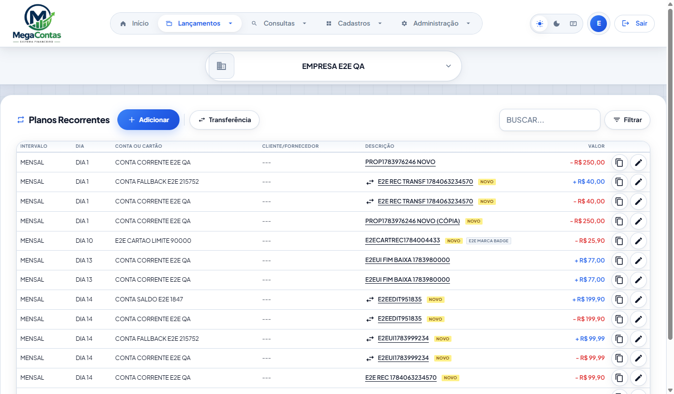Edit the E2EUI1783999234 -R$ 99,99 plan
Viewport: 674px width, 394px height.
(x=638, y=358)
